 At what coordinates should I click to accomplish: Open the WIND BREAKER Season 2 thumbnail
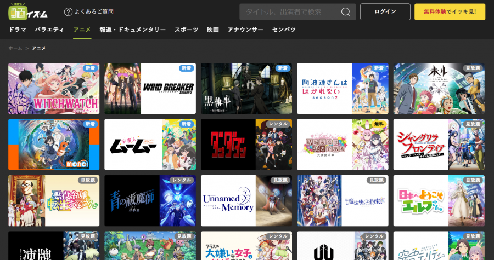[x=150, y=89]
